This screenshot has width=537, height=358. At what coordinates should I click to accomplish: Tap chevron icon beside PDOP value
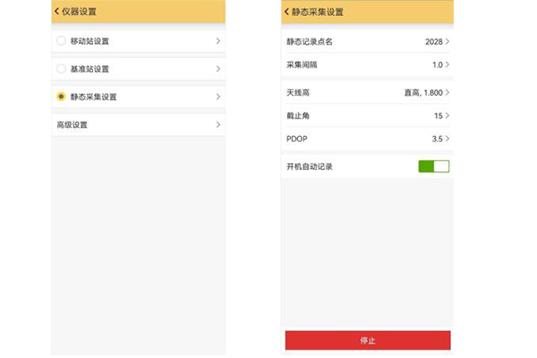tap(447, 139)
